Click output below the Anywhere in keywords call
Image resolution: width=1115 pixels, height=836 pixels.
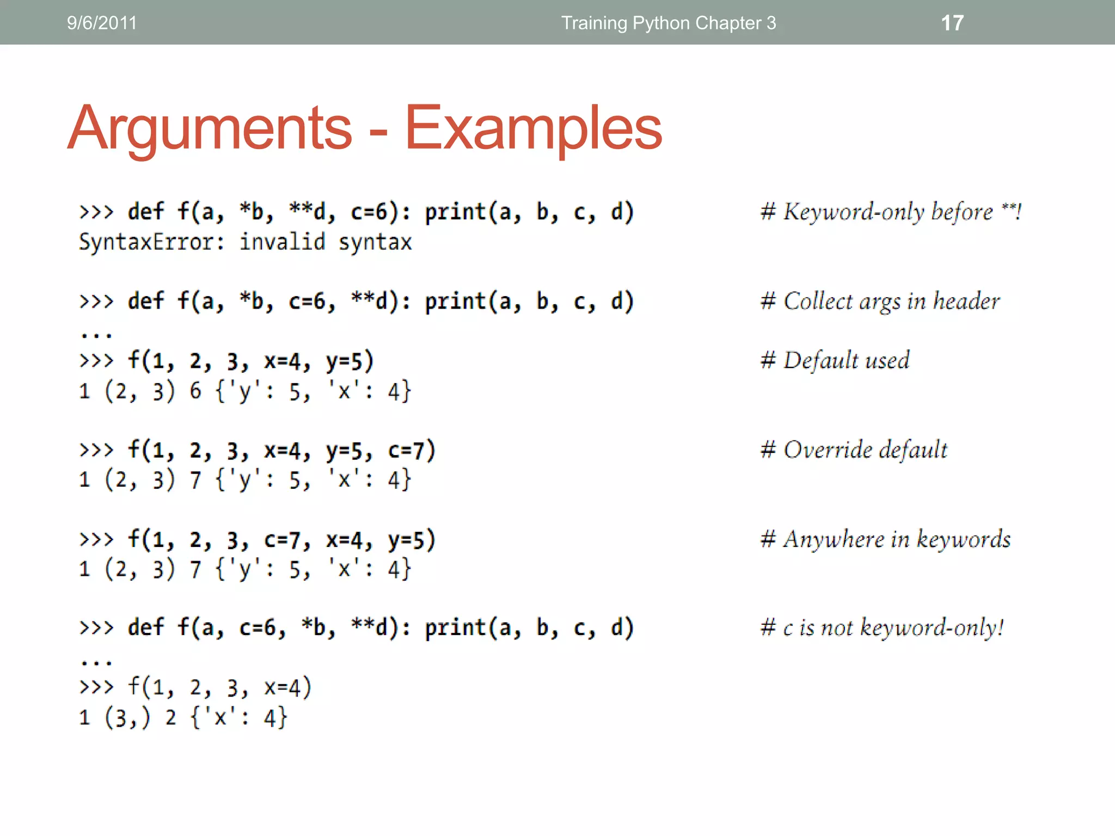coord(245,569)
